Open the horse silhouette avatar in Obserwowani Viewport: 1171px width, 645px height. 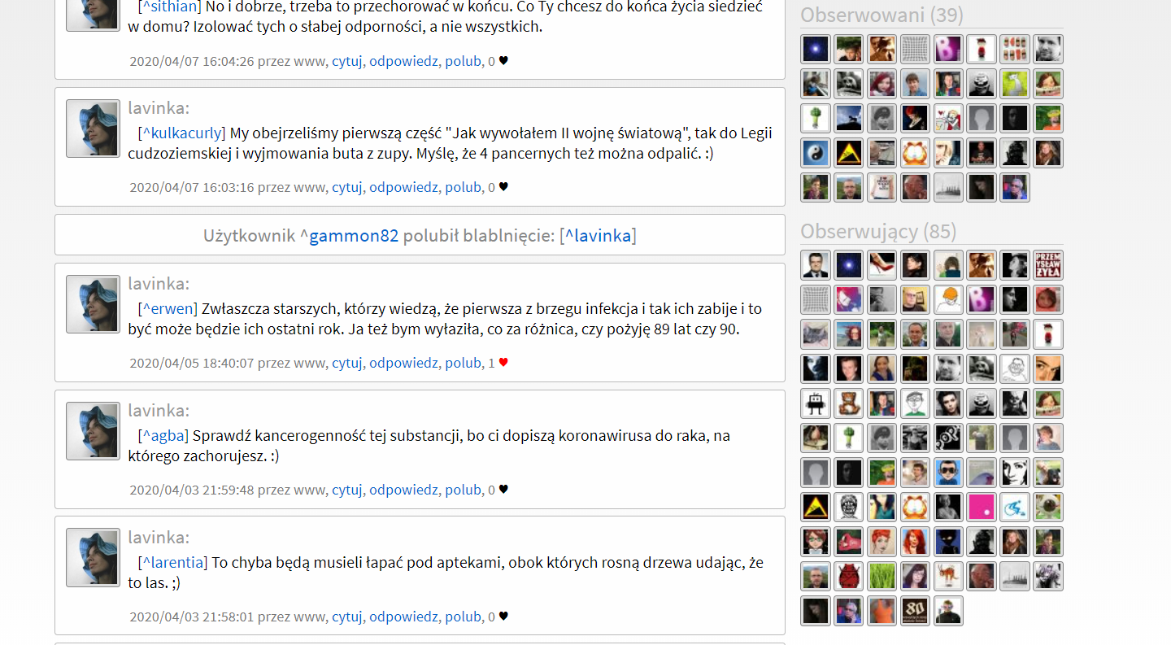[849, 118]
